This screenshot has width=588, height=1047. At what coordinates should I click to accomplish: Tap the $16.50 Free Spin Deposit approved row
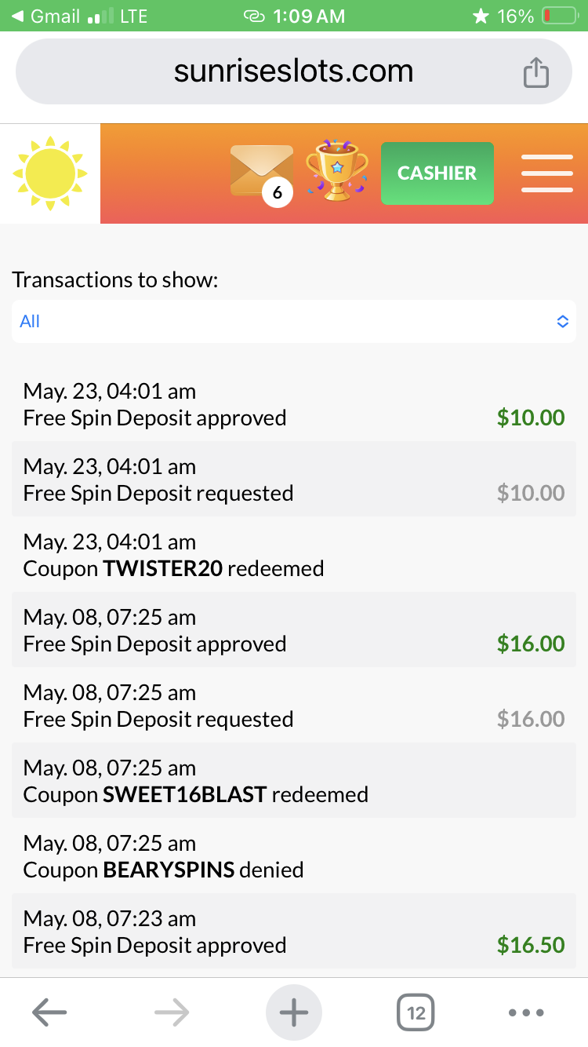pyautogui.click(x=294, y=931)
